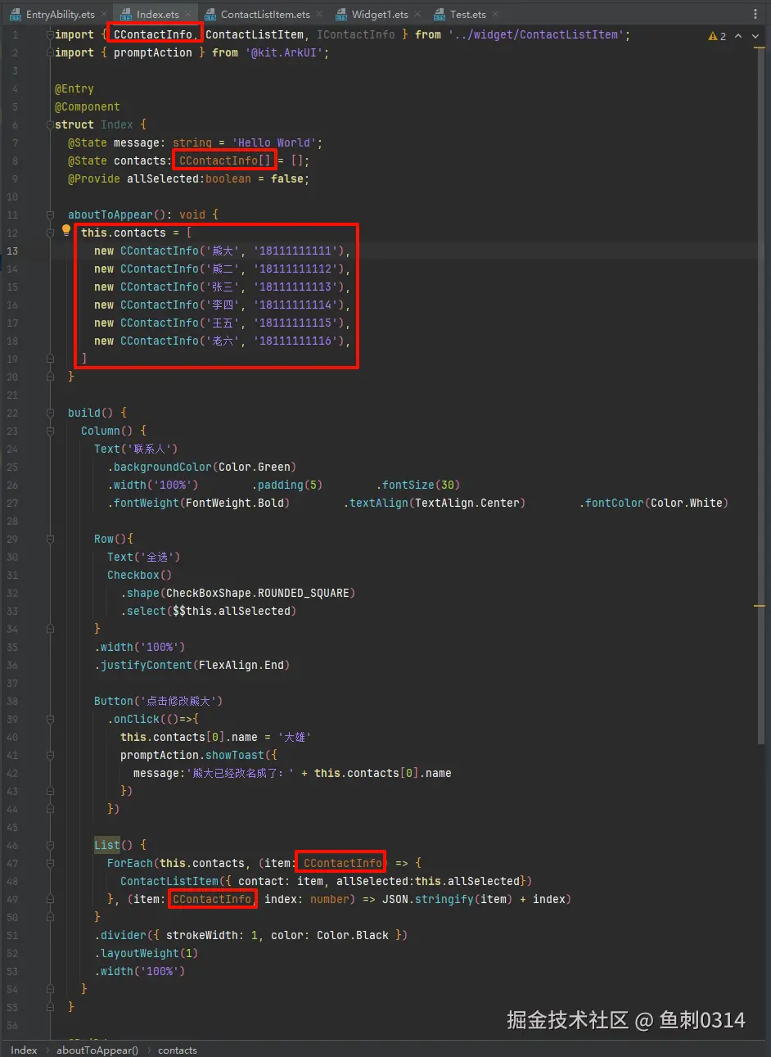Click $$this.allSelected in select call
Image resolution: width=771 pixels, height=1057 pixels.
tap(232, 611)
